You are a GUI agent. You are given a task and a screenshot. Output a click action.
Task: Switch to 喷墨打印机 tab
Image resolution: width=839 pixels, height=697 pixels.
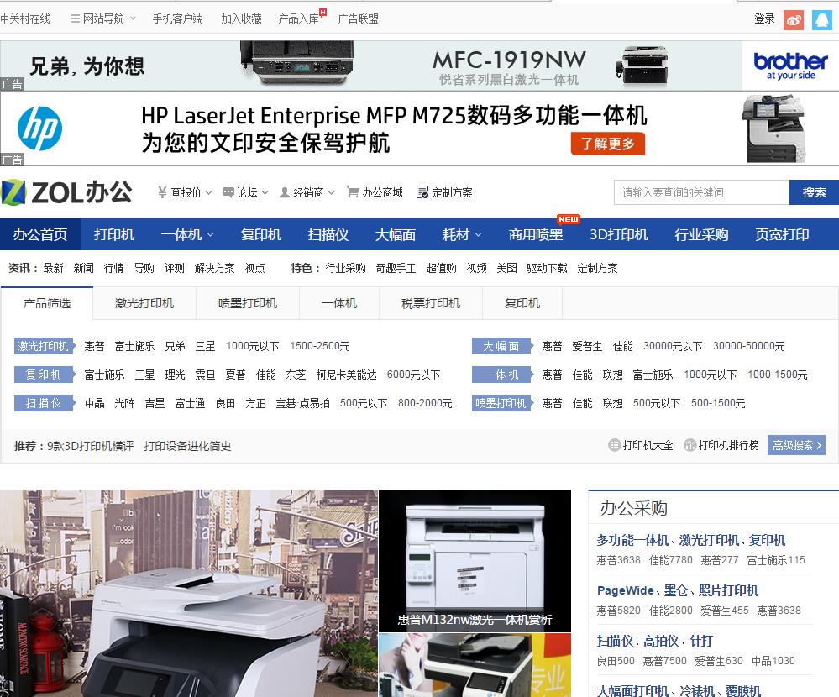click(248, 303)
